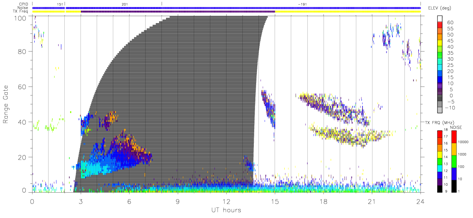Select the purple segment of the TX FRQ bar

pyautogui.click(x=439, y=181)
